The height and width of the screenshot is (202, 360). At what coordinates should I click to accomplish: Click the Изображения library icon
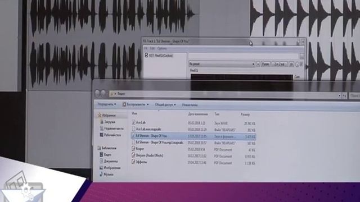[101, 168]
